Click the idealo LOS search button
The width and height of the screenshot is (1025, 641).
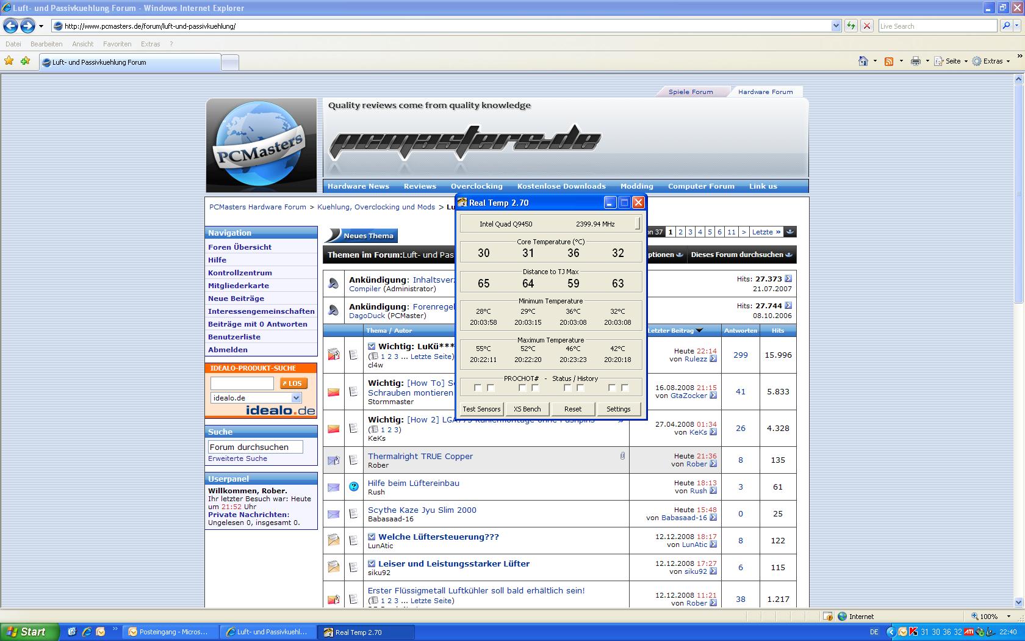click(293, 383)
